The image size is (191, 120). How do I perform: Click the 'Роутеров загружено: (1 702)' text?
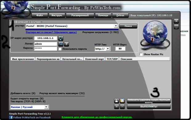100,32
